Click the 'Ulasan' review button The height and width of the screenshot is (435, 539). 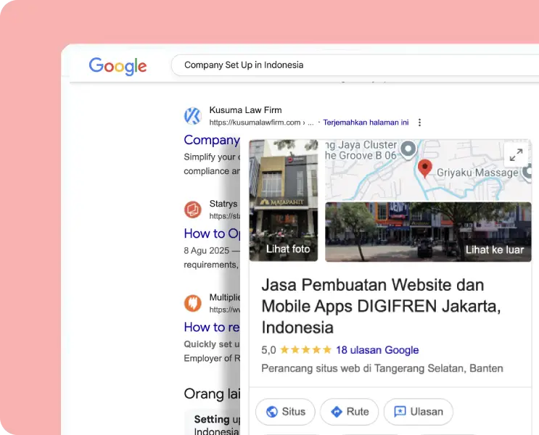(418, 412)
